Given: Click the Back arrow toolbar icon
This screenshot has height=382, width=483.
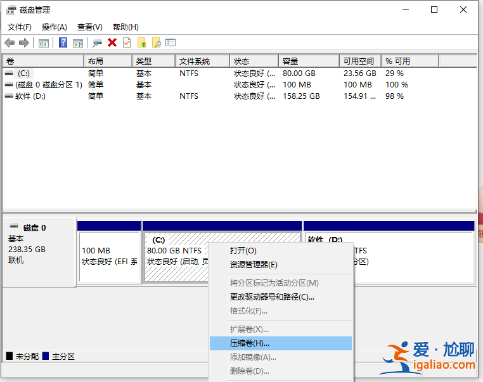Looking at the screenshot, I should pyautogui.click(x=10, y=43).
